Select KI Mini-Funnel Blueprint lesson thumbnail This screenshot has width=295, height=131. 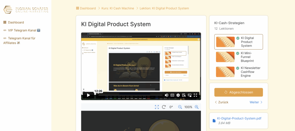pyautogui.click(x=225, y=57)
